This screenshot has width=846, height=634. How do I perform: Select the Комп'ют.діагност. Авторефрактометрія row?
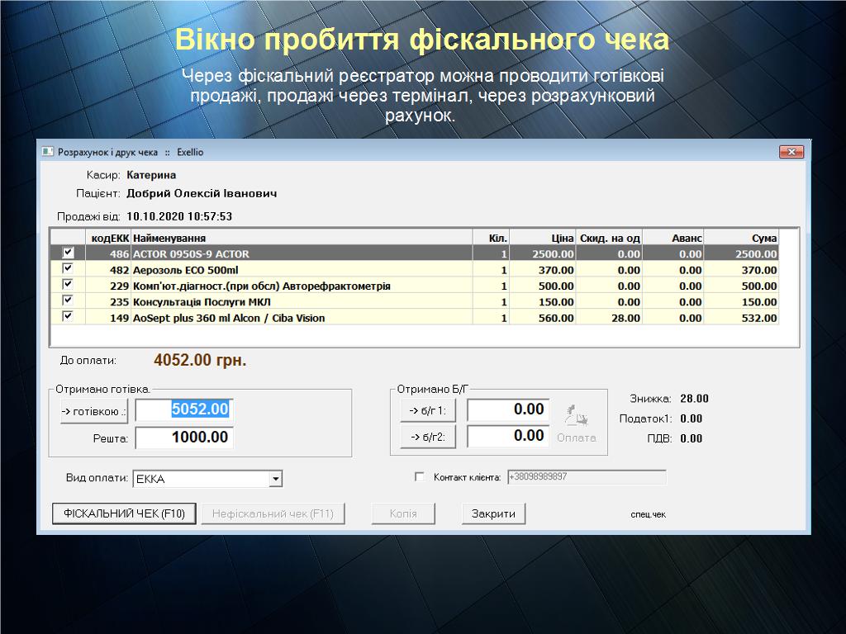click(261, 286)
